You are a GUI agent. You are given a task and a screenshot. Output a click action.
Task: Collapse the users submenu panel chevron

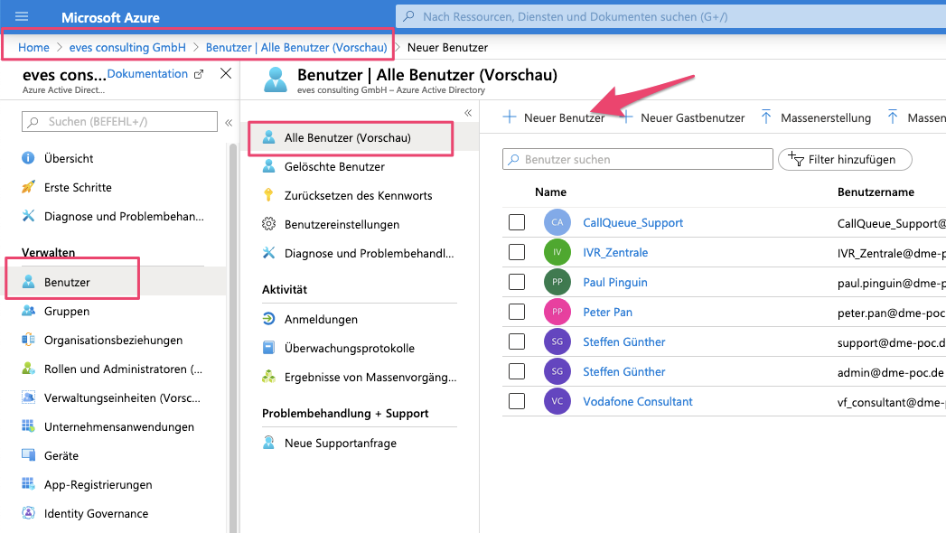[x=468, y=113]
